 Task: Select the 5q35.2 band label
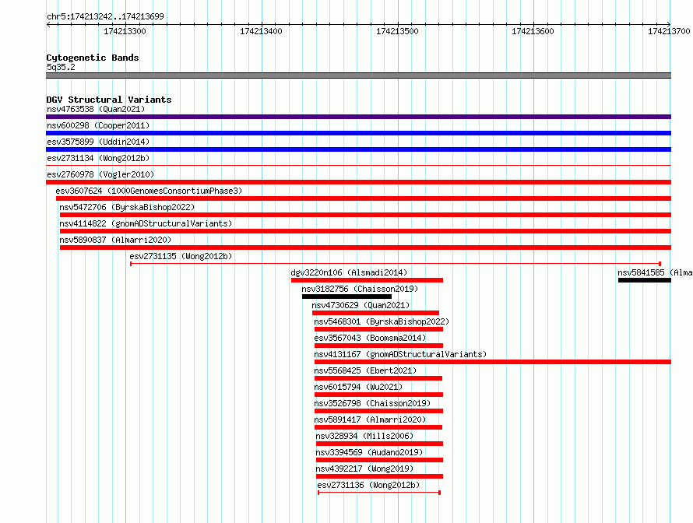point(61,67)
